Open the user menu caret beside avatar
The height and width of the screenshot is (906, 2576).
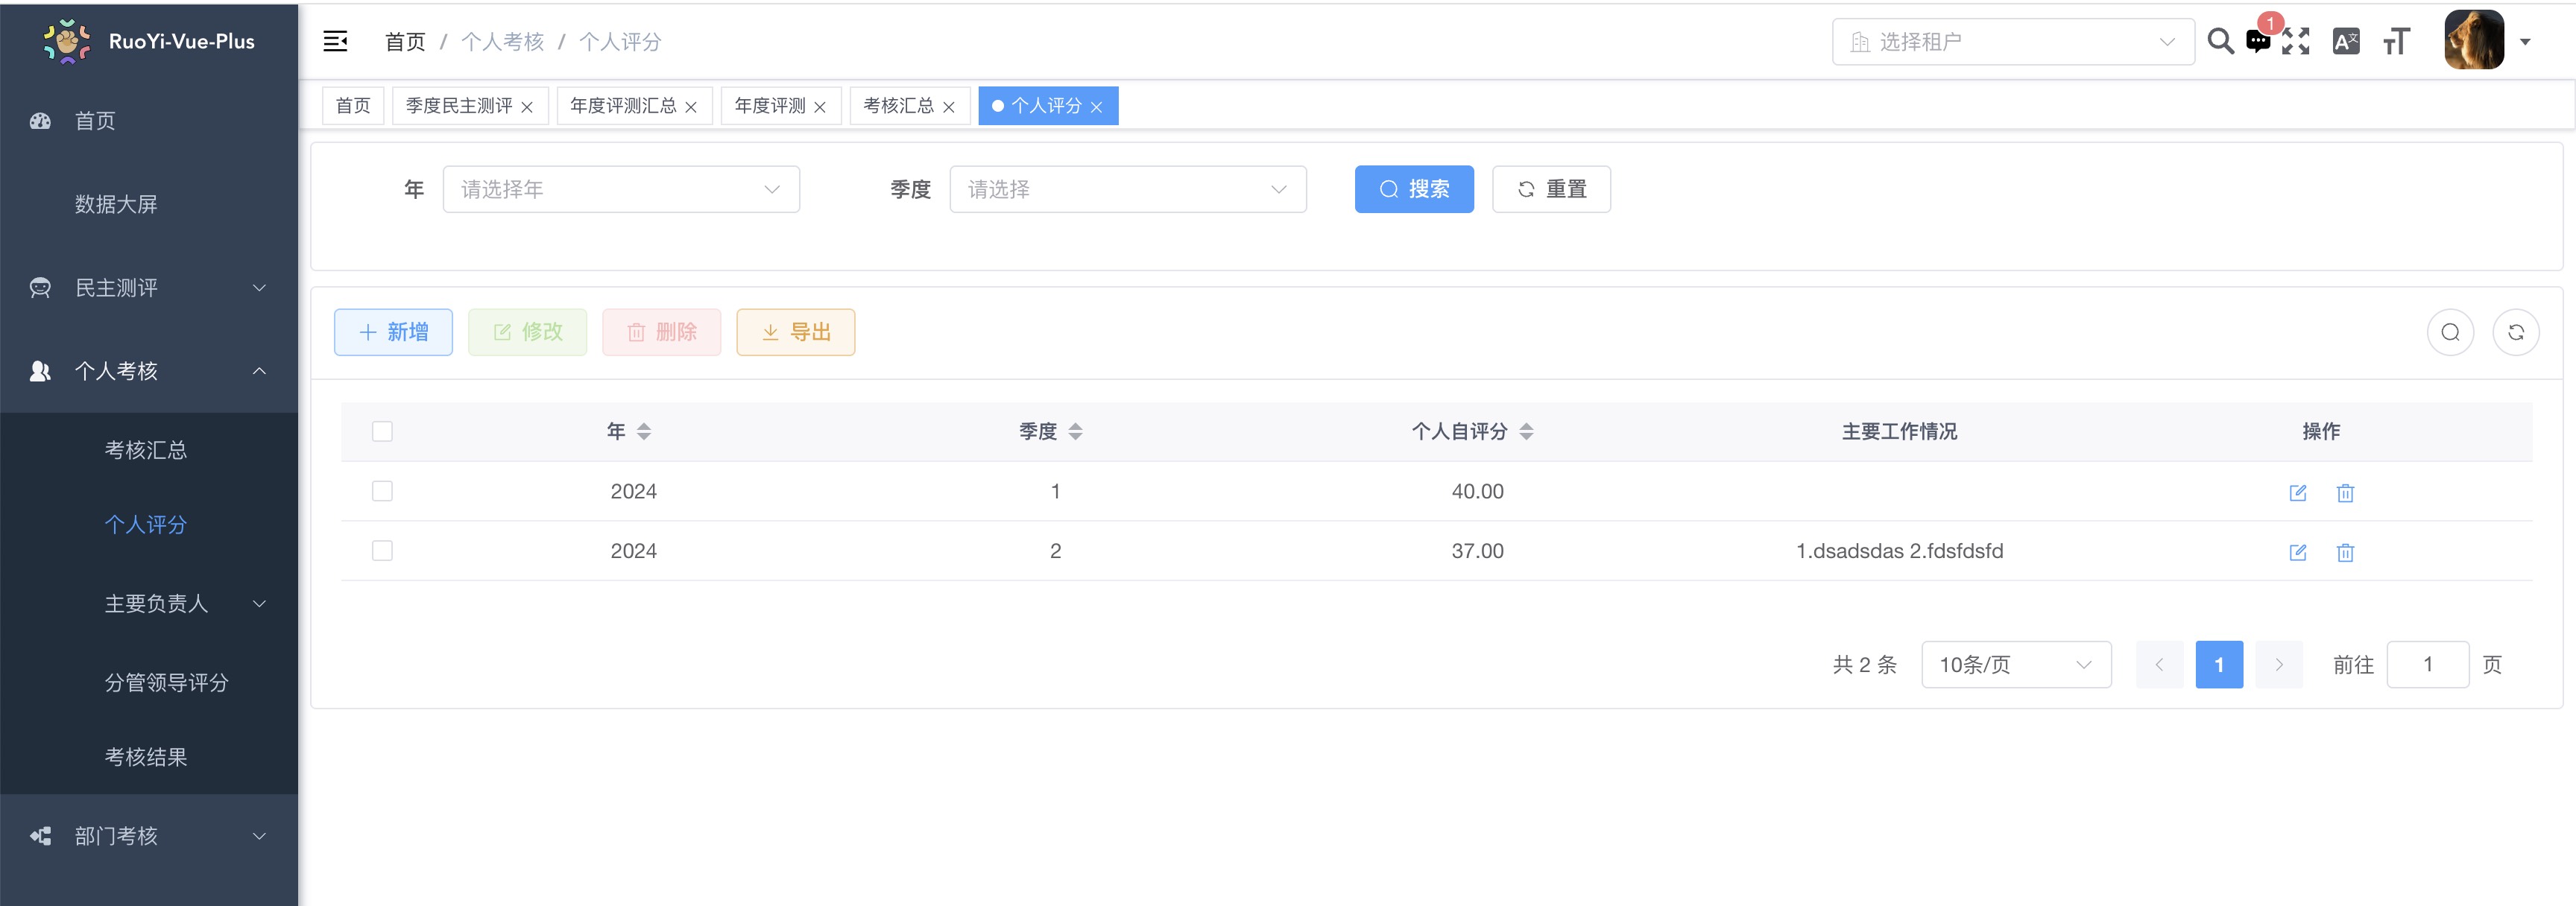pyautogui.click(x=2525, y=42)
